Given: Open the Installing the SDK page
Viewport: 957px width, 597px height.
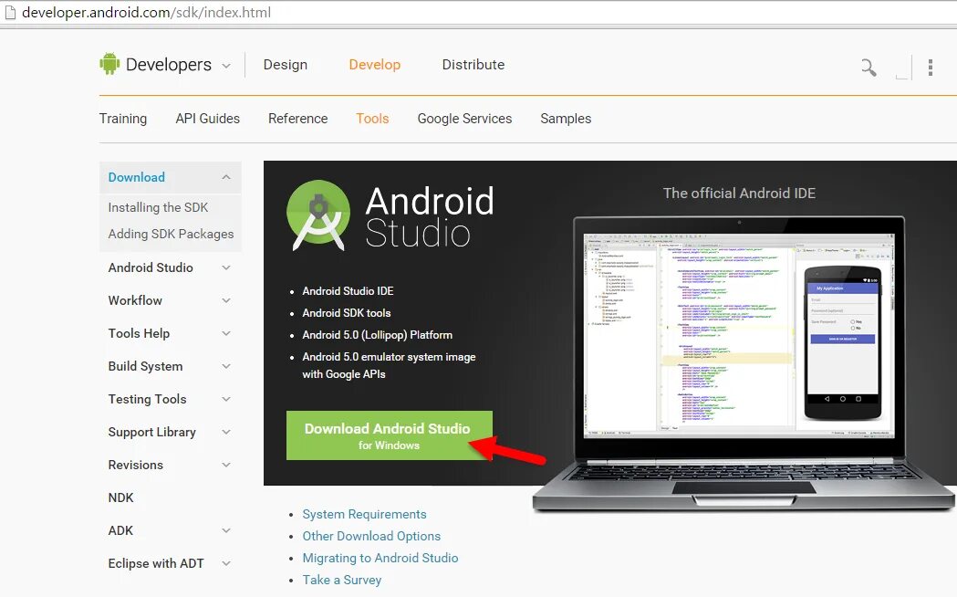Looking at the screenshot, I should pos(158,207).
